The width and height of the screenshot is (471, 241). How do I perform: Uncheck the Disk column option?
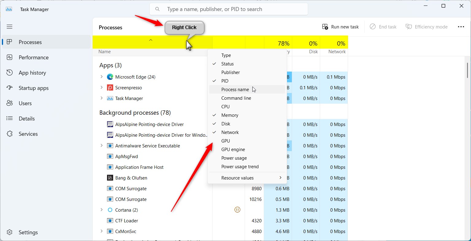[247, 124]
